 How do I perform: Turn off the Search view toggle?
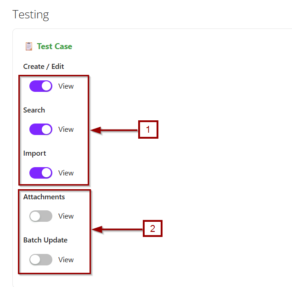pyautogui.click(x=41, y=129)
